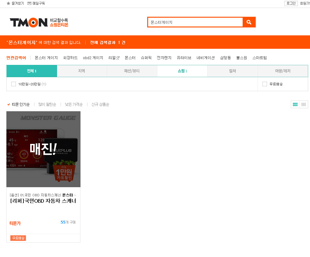Image resolution: width=310 pixels, height=257 pixels.
Task: Click related search 전자렌지
Action: coord(164,58)
